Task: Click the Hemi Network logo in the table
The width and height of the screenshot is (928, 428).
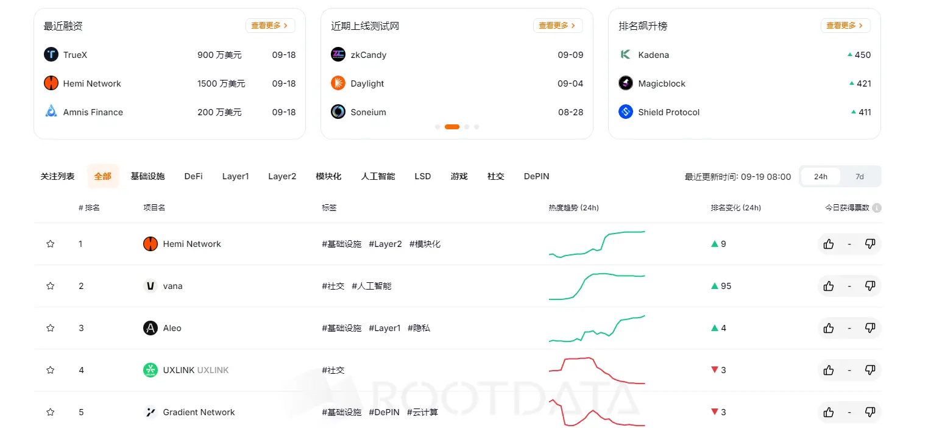Action: click(x=150, y=243)
